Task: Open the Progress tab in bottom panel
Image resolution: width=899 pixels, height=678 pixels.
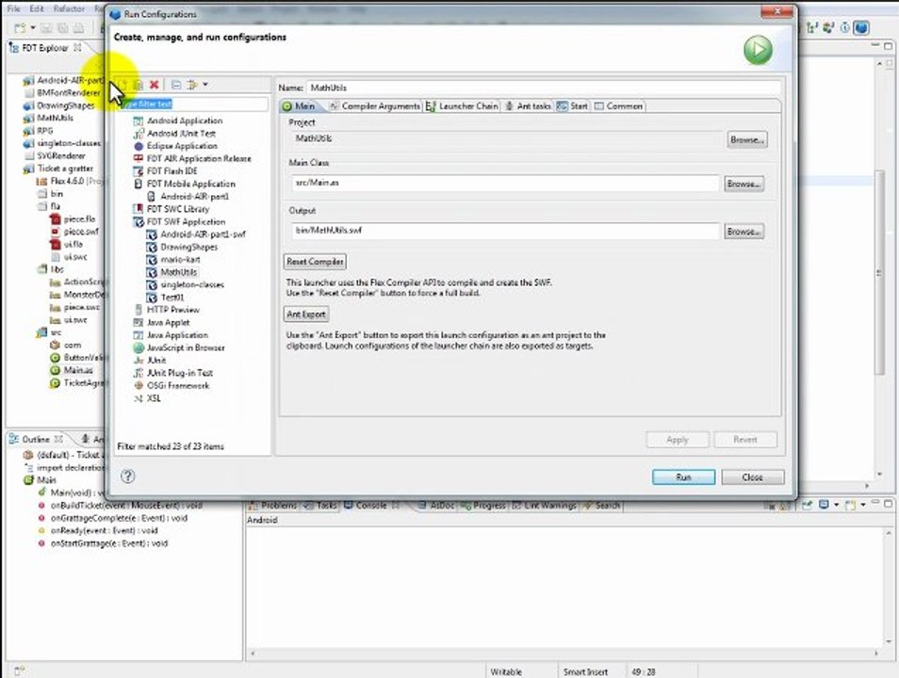Action: coord(484,506)
